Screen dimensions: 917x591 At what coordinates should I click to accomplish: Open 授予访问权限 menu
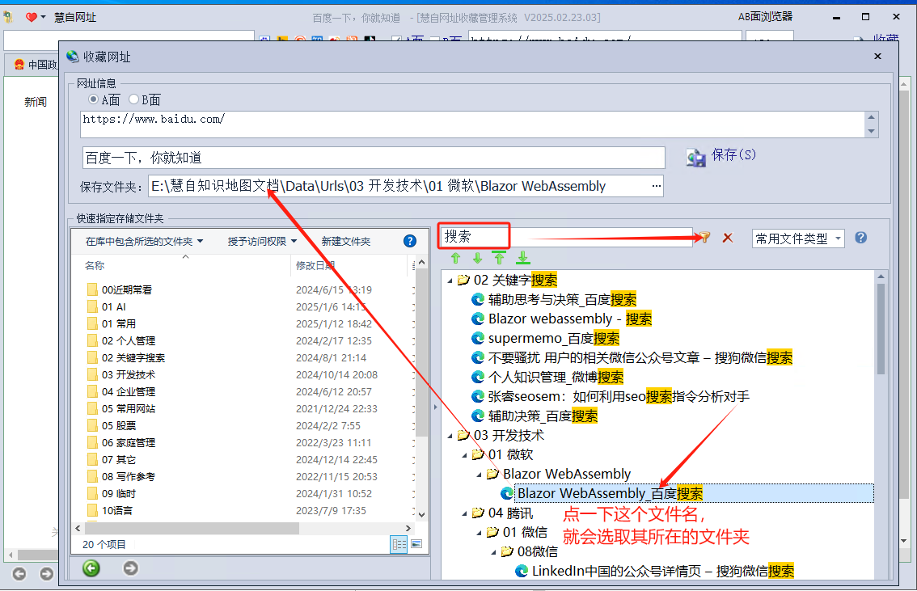262,242
